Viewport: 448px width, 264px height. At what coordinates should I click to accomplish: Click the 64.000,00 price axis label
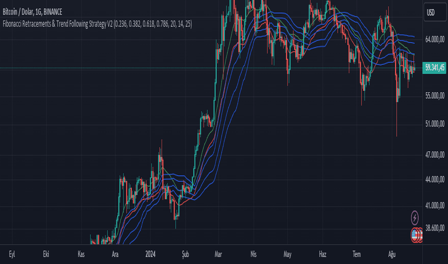pos(435,39)
